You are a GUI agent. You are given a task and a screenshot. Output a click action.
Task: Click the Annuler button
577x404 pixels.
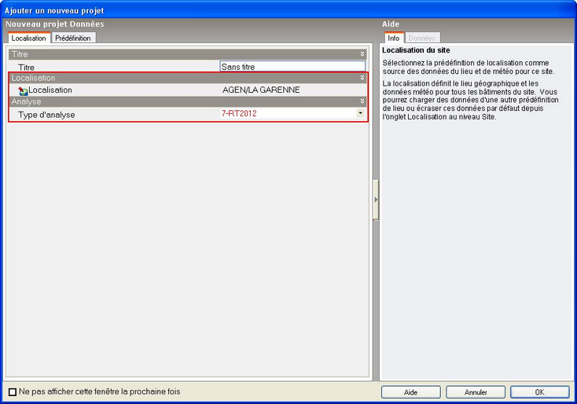pyautogui.click(x=475, y=392)
